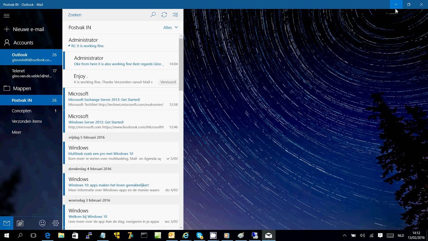The image size is (428, 241).
Task: Switch to Mail view icon
Action: click(7, 223)
